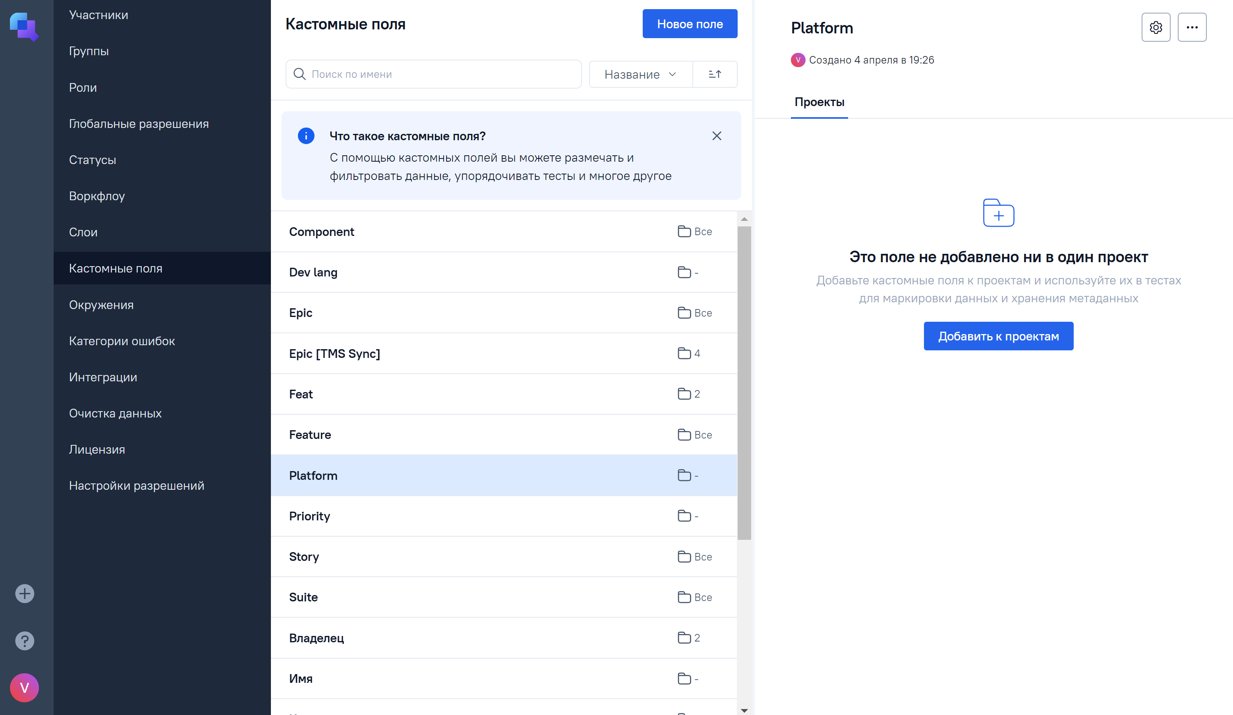Open Platform field settings gear icon
The height and width of the screenshot is (715, 1233).
pos(1156,27)
